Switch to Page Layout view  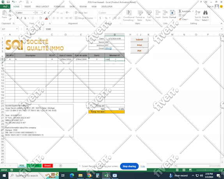(184, 170)
